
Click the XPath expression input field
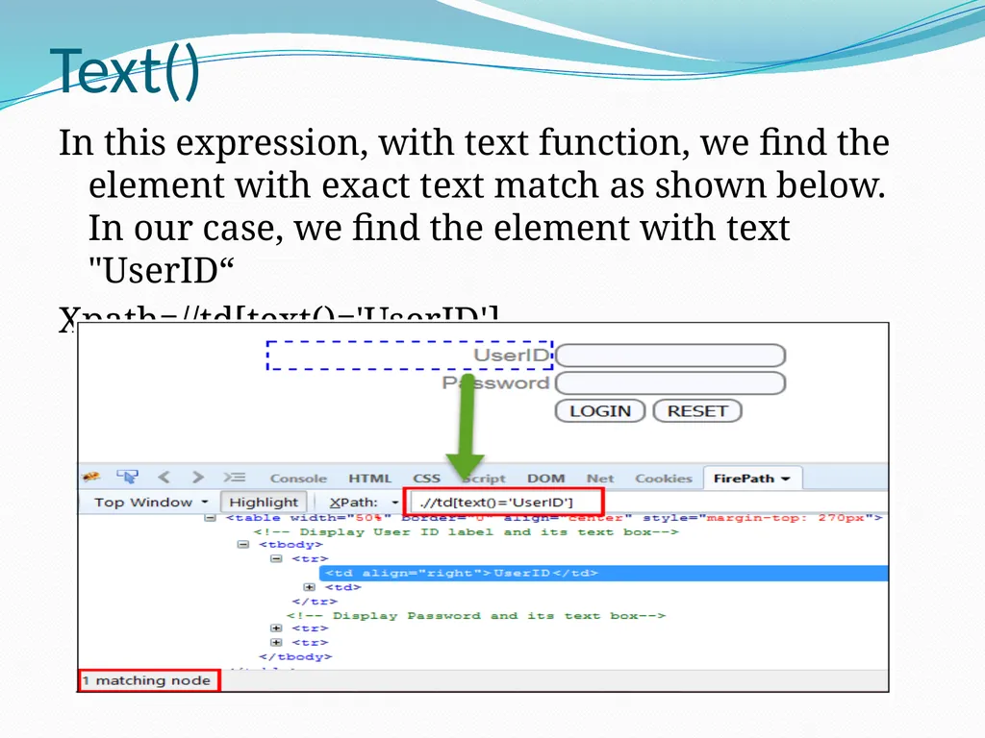coord(504,502)
